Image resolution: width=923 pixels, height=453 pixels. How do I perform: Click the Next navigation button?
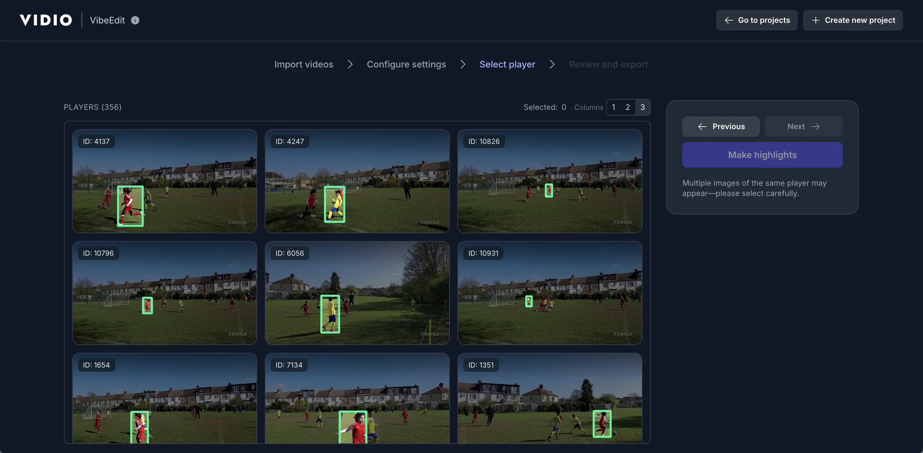pyautogui.click(x=803, y=126)
